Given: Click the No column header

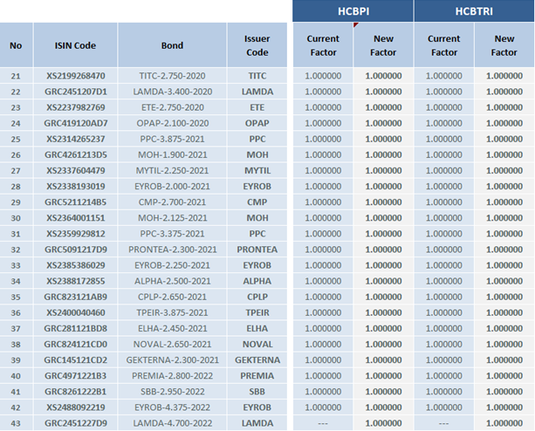Looking at the screenshot, I should 16,45.
